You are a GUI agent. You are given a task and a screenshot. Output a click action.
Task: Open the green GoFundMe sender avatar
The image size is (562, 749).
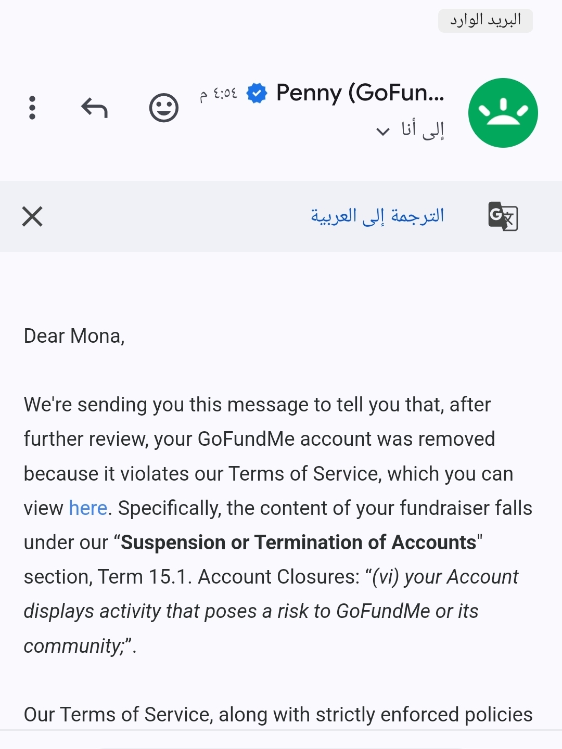[x=503, y=113]
